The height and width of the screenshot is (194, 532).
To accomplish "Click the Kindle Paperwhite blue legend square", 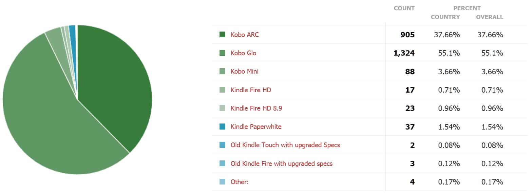I will [x=223, y=127].
